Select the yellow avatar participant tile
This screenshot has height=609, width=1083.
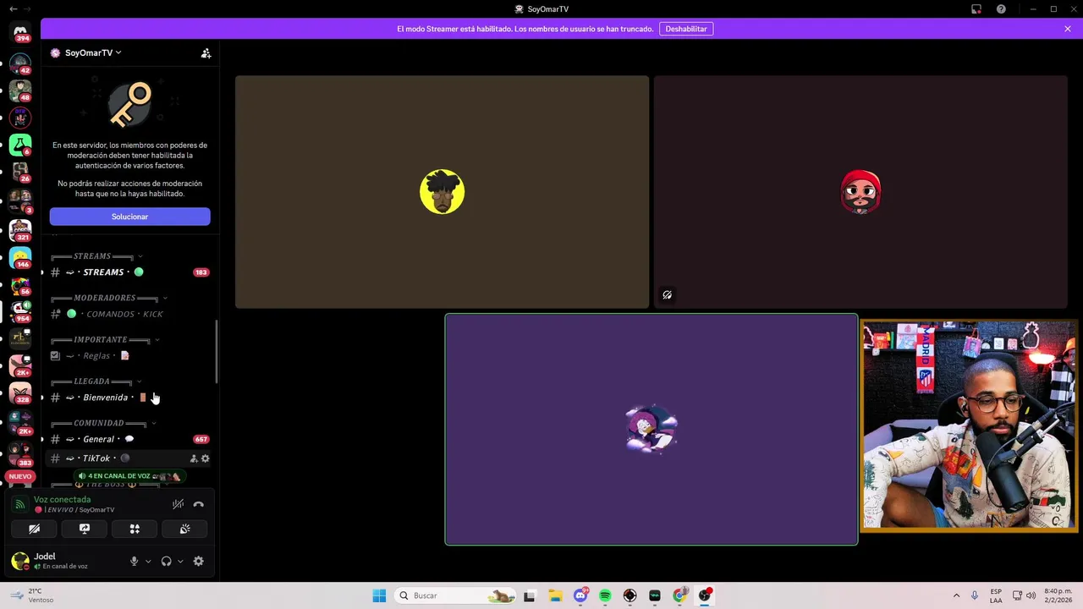[x=442, y=192]
